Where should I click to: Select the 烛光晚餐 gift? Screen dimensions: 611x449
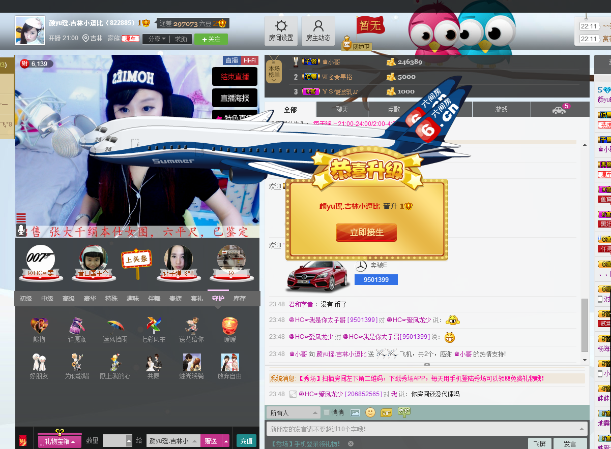(191, 362)
